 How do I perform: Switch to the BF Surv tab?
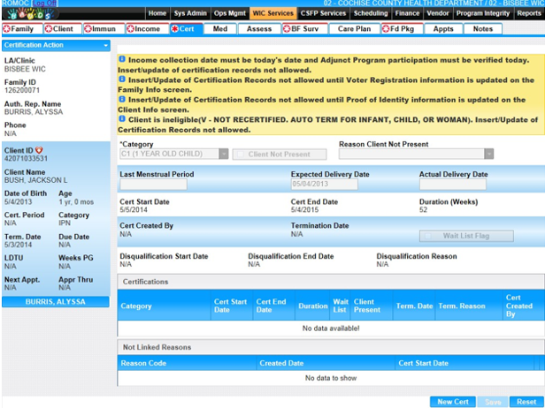point(305,29)
